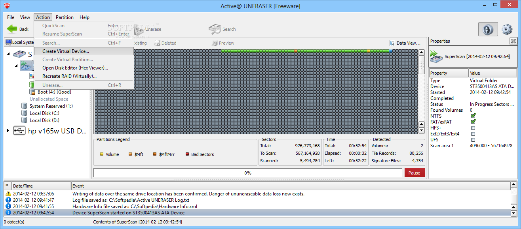The height and width of the screenshot is (229, 521).
Task: Click info icon of 09:41:47 log entry
Action: click(8, 200)
